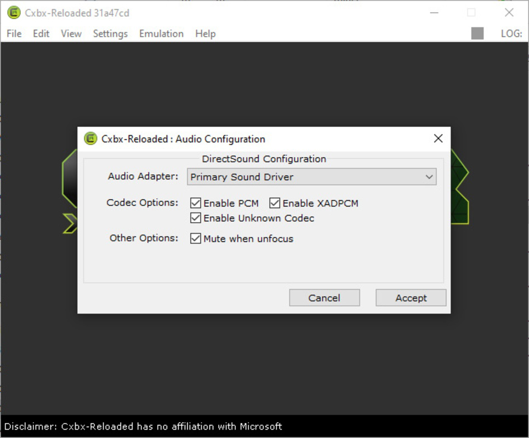Screen dimensions: 529x438
Task: Click the Audio Adapter: label
Action: point(143,176)
